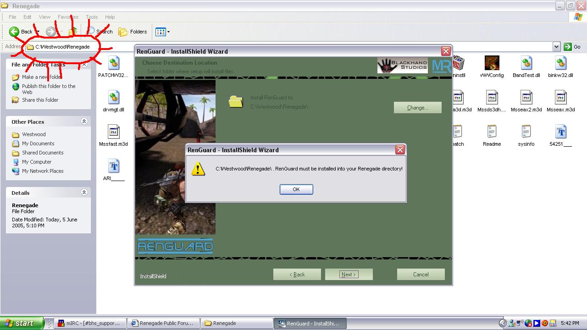Click the Folders toolbar button
The height and width of the screenshot is (330, 587).
(x=133, y=32)
